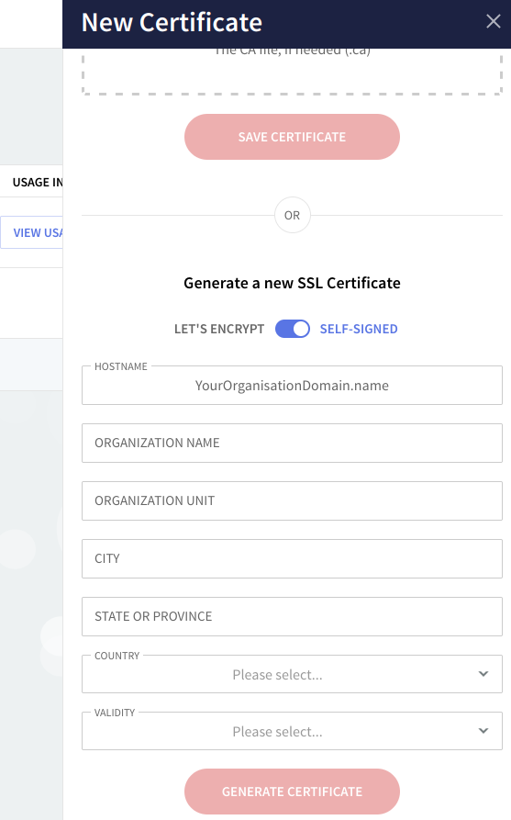The height and width of the screenshot is (820, 511).
Task: Click the Generate a new SSL Certificate heading
Action: click(292, 283)
